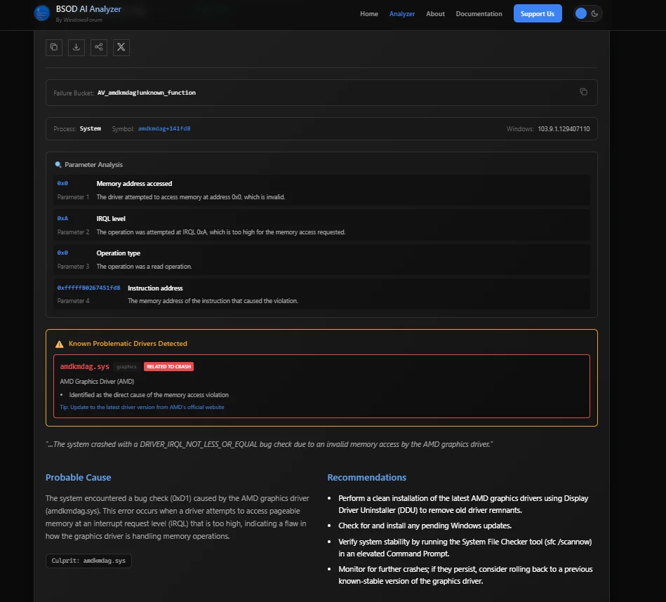Screen dimensions: 666x602
Task: Click the Windows version 103.9.1.129407110
Action: (x=564, y=128)
